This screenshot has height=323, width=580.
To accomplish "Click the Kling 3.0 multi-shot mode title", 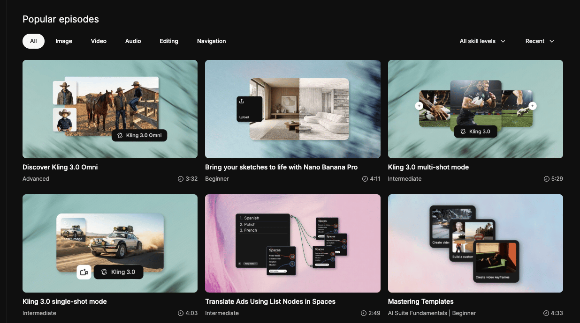I will point(428,167).
